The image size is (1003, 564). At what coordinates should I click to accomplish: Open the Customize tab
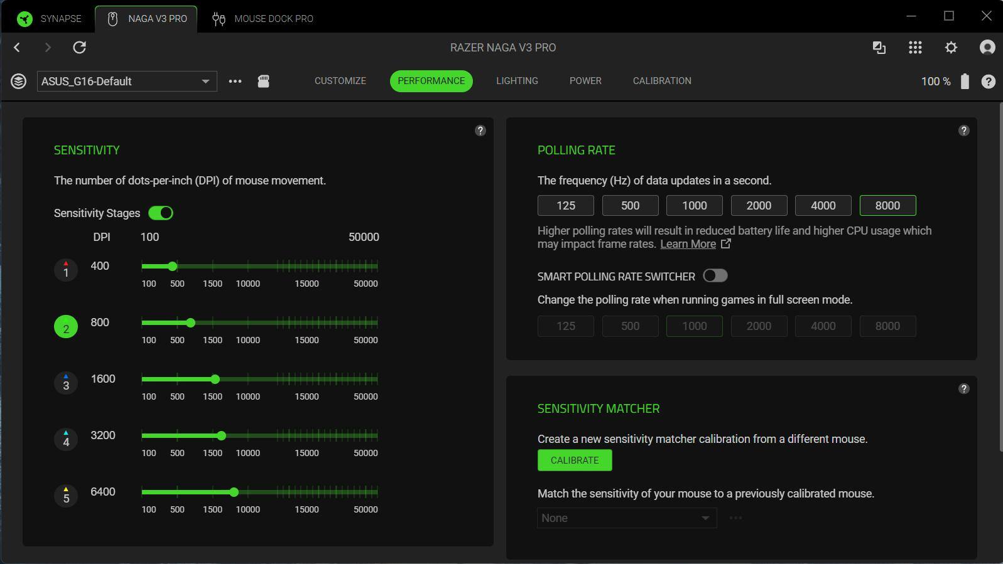click(x=340, y=81)
